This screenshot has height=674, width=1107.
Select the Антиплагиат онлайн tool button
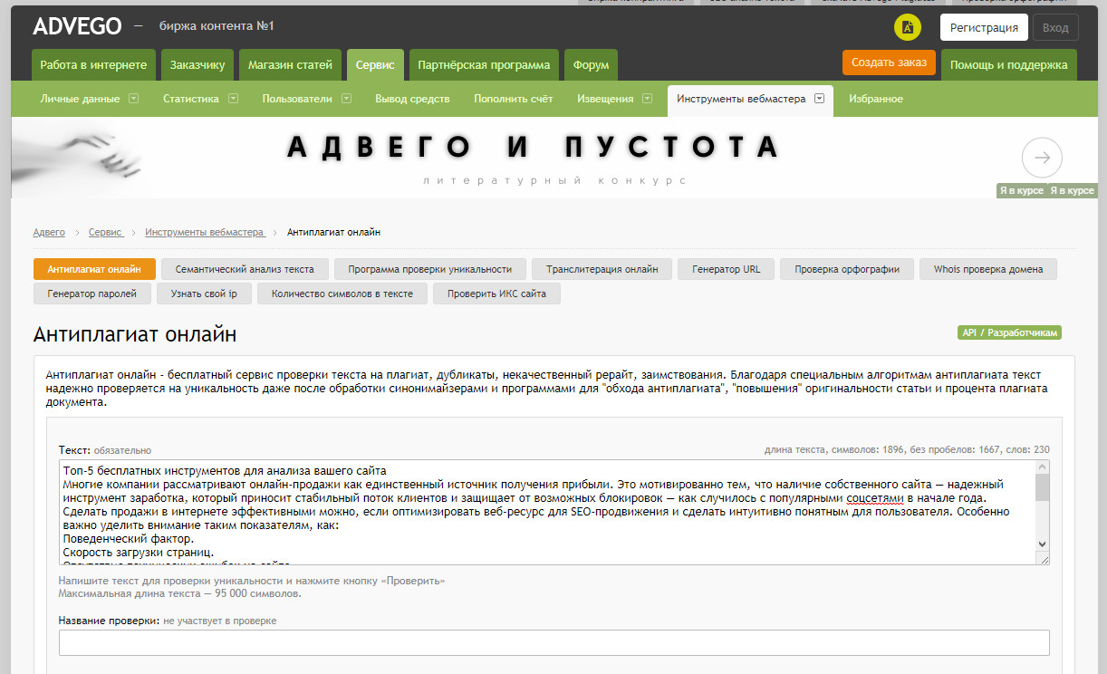pos(94,269)
